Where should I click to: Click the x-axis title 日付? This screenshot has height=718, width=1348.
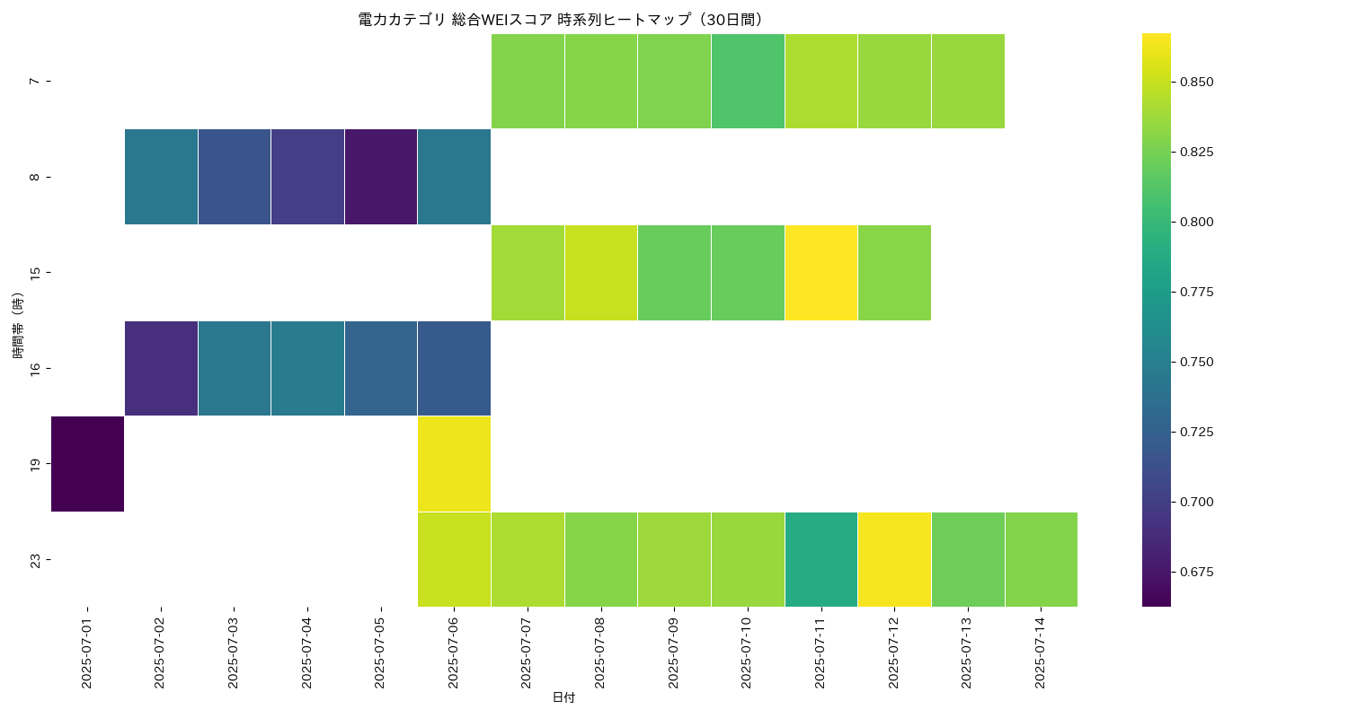[563, 697]
